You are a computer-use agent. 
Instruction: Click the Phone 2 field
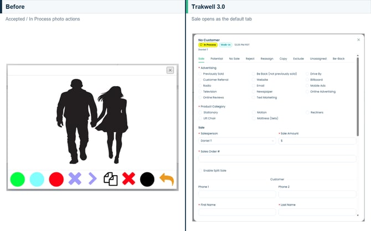pyautogui.click(x=317, y=194)
